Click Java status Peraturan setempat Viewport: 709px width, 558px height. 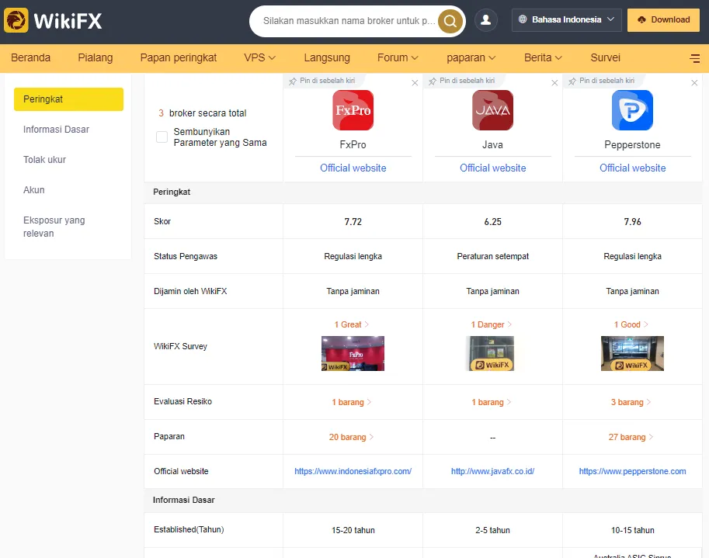(492, 256)
